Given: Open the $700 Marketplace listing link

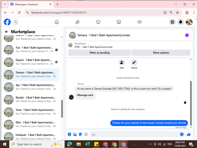Looking at the screenshot, I should pyautogui.click(x=93, y=47).
